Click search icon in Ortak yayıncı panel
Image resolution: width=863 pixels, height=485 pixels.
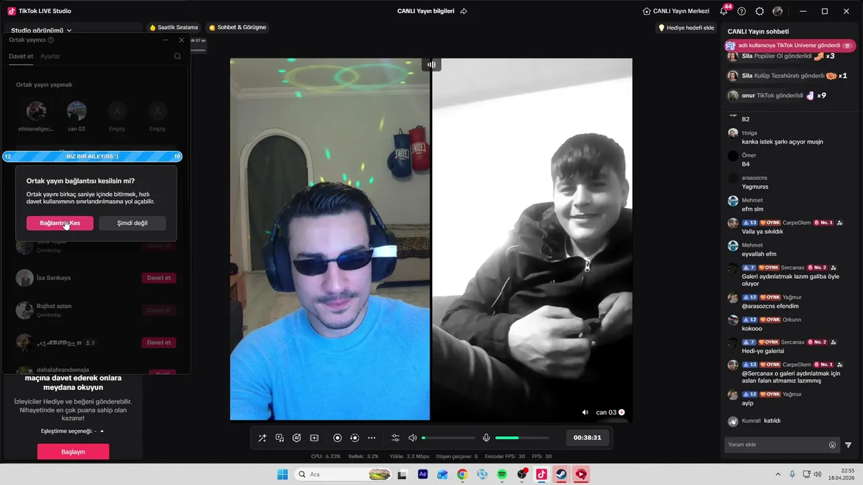click(177, 56)
